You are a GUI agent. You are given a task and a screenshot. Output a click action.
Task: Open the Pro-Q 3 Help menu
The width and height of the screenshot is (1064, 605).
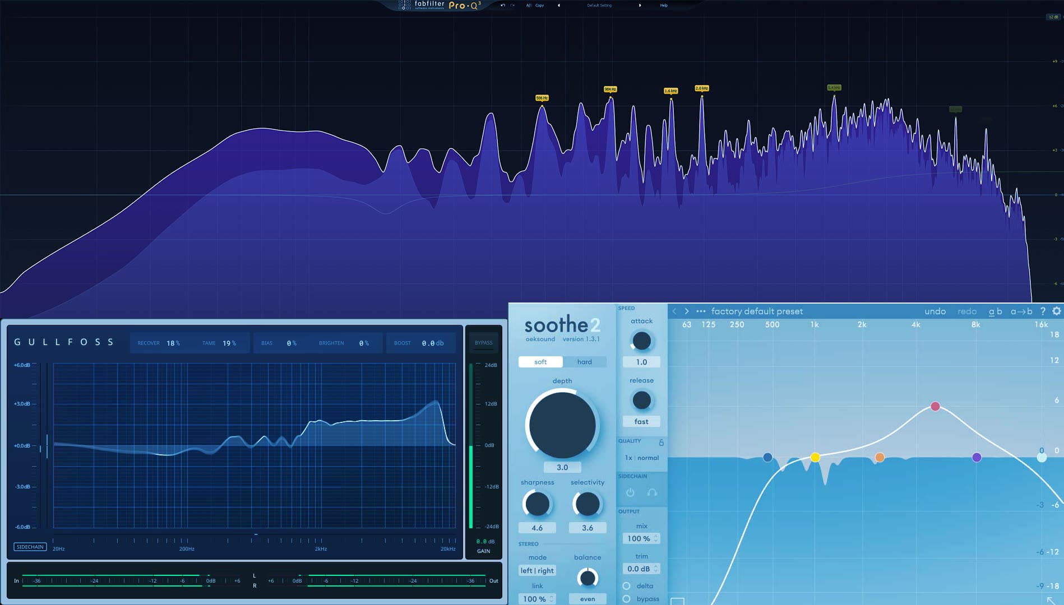(664, 6)
